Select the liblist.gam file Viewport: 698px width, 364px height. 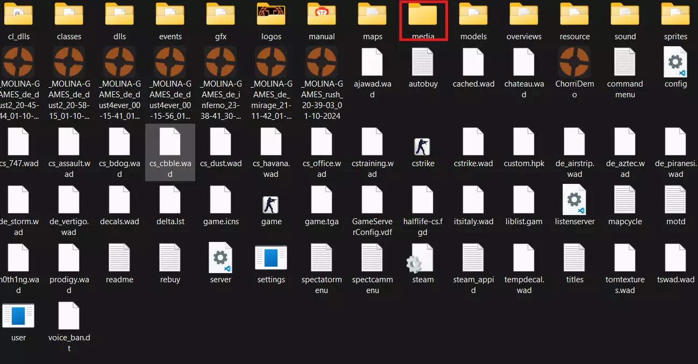(524, 205)
